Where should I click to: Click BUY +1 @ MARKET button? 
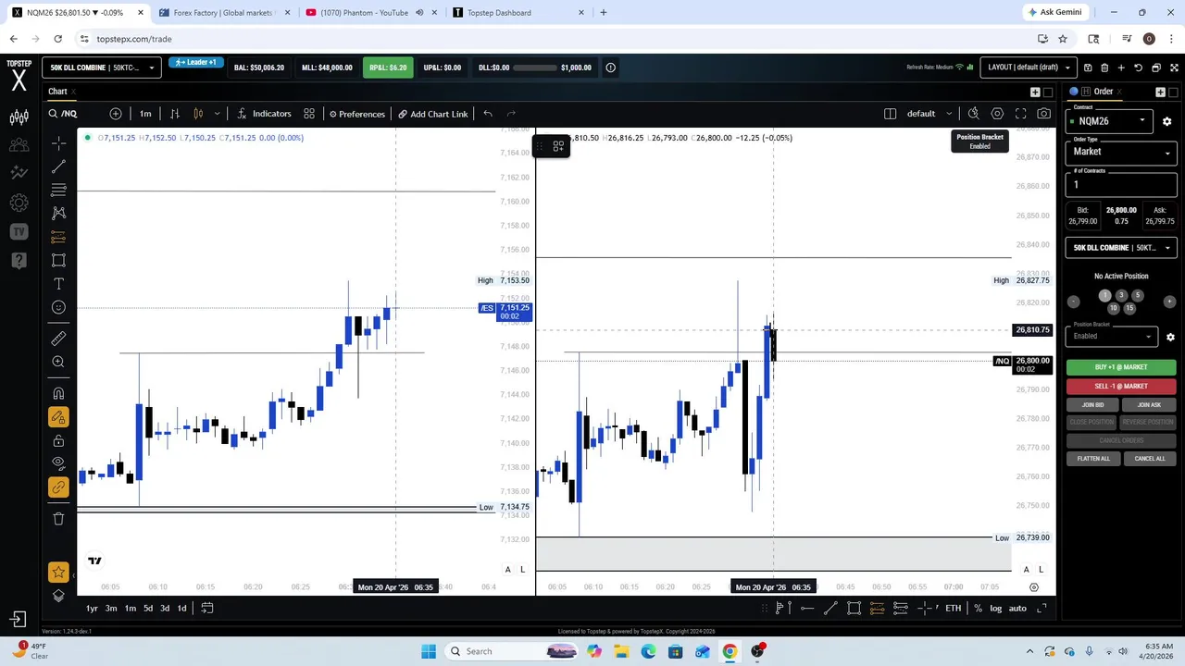pyautogui.click(x=1121, y=367)
